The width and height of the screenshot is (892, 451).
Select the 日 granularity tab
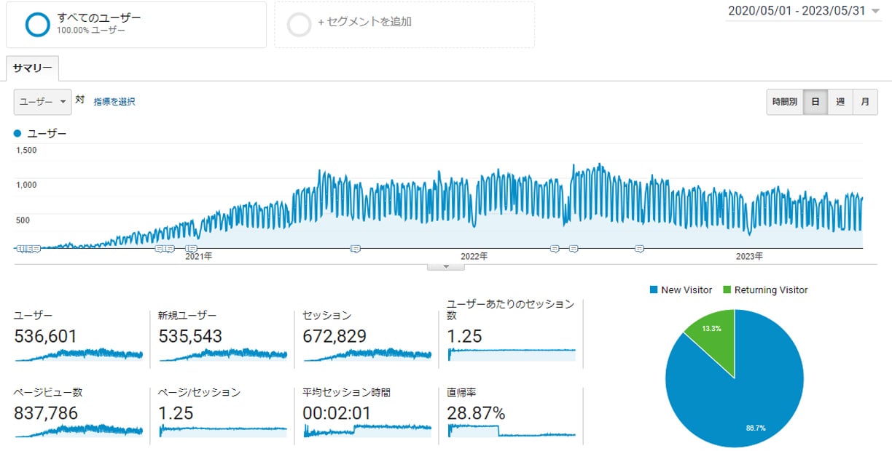coord(816,102)
